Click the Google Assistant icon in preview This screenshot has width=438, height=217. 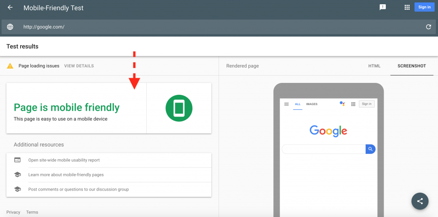(342, 104)
